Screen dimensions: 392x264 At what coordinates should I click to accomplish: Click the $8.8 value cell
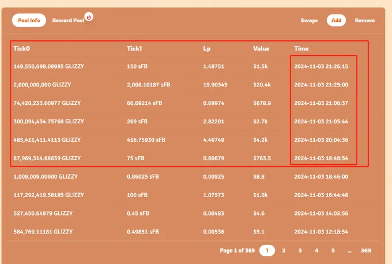point(259,177)
